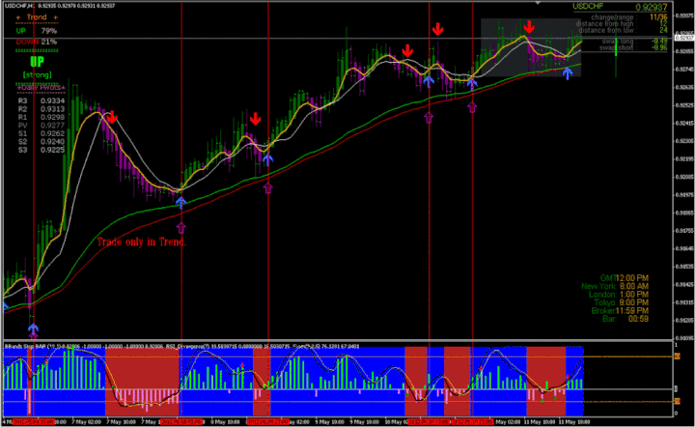Screen dimensions: 695x427
Task: Select the R1 0.9298 pivot row
Action: pos(42,117)
